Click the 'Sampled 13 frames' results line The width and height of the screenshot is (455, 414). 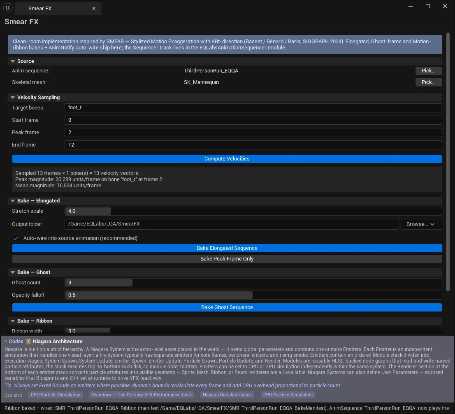77,173
